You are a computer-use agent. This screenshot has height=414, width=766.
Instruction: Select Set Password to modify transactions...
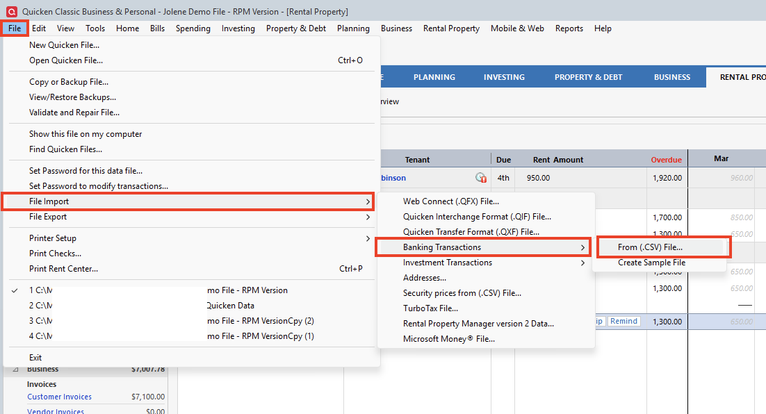[x=192, y=185]
